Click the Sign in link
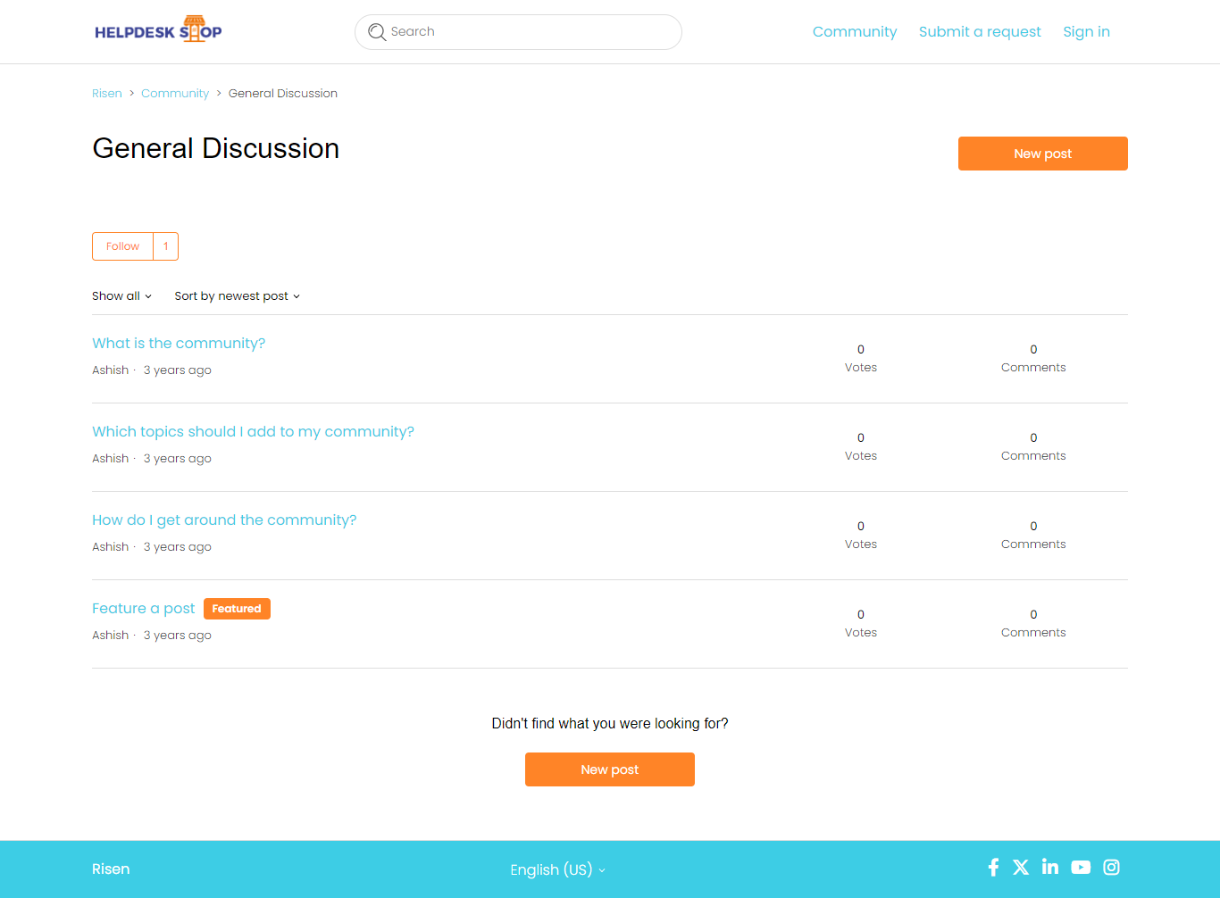1220x898 pixels. [x=1086, y=32]
